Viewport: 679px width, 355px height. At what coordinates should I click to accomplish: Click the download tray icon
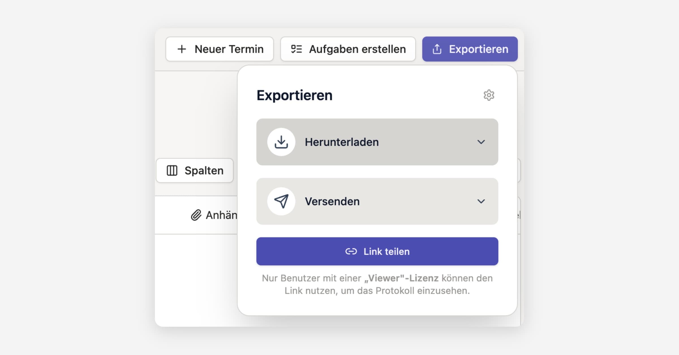(281, 142)
